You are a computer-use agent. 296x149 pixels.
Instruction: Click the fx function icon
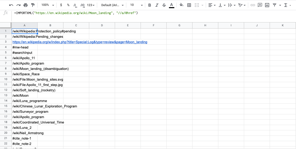click(x=6, y=13)
